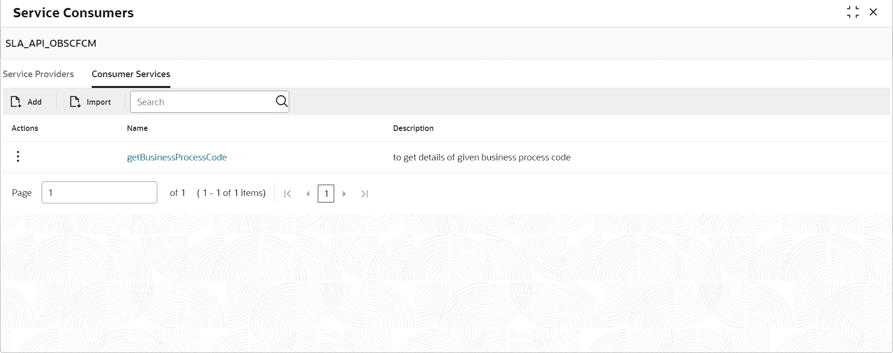893x353 pixels.
Task: Close the Service Consumers dialog
Action: (873, 12)
